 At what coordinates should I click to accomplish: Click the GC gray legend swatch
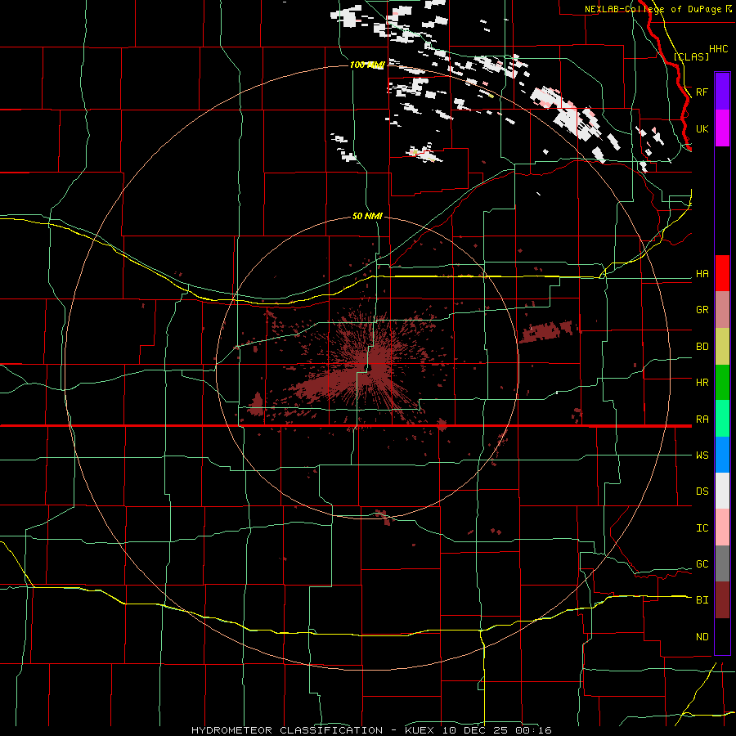[722, 563]
